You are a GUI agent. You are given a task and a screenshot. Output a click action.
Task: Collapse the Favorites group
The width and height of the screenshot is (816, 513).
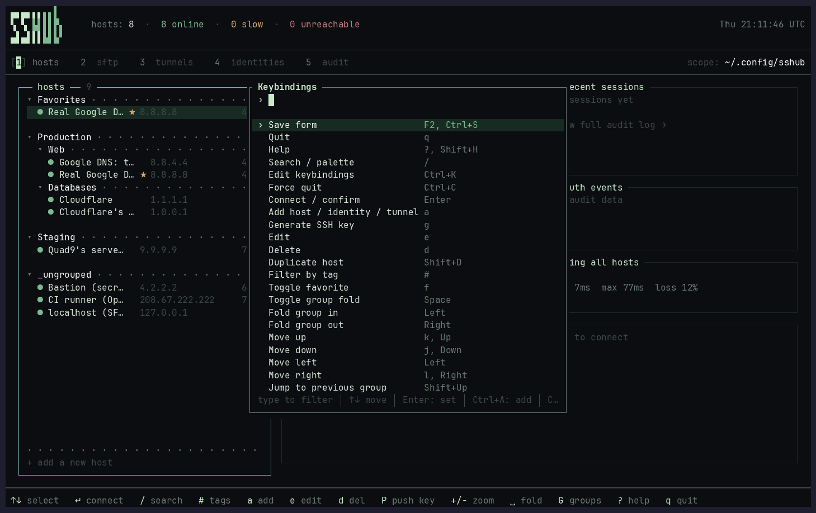pos(30,100)
